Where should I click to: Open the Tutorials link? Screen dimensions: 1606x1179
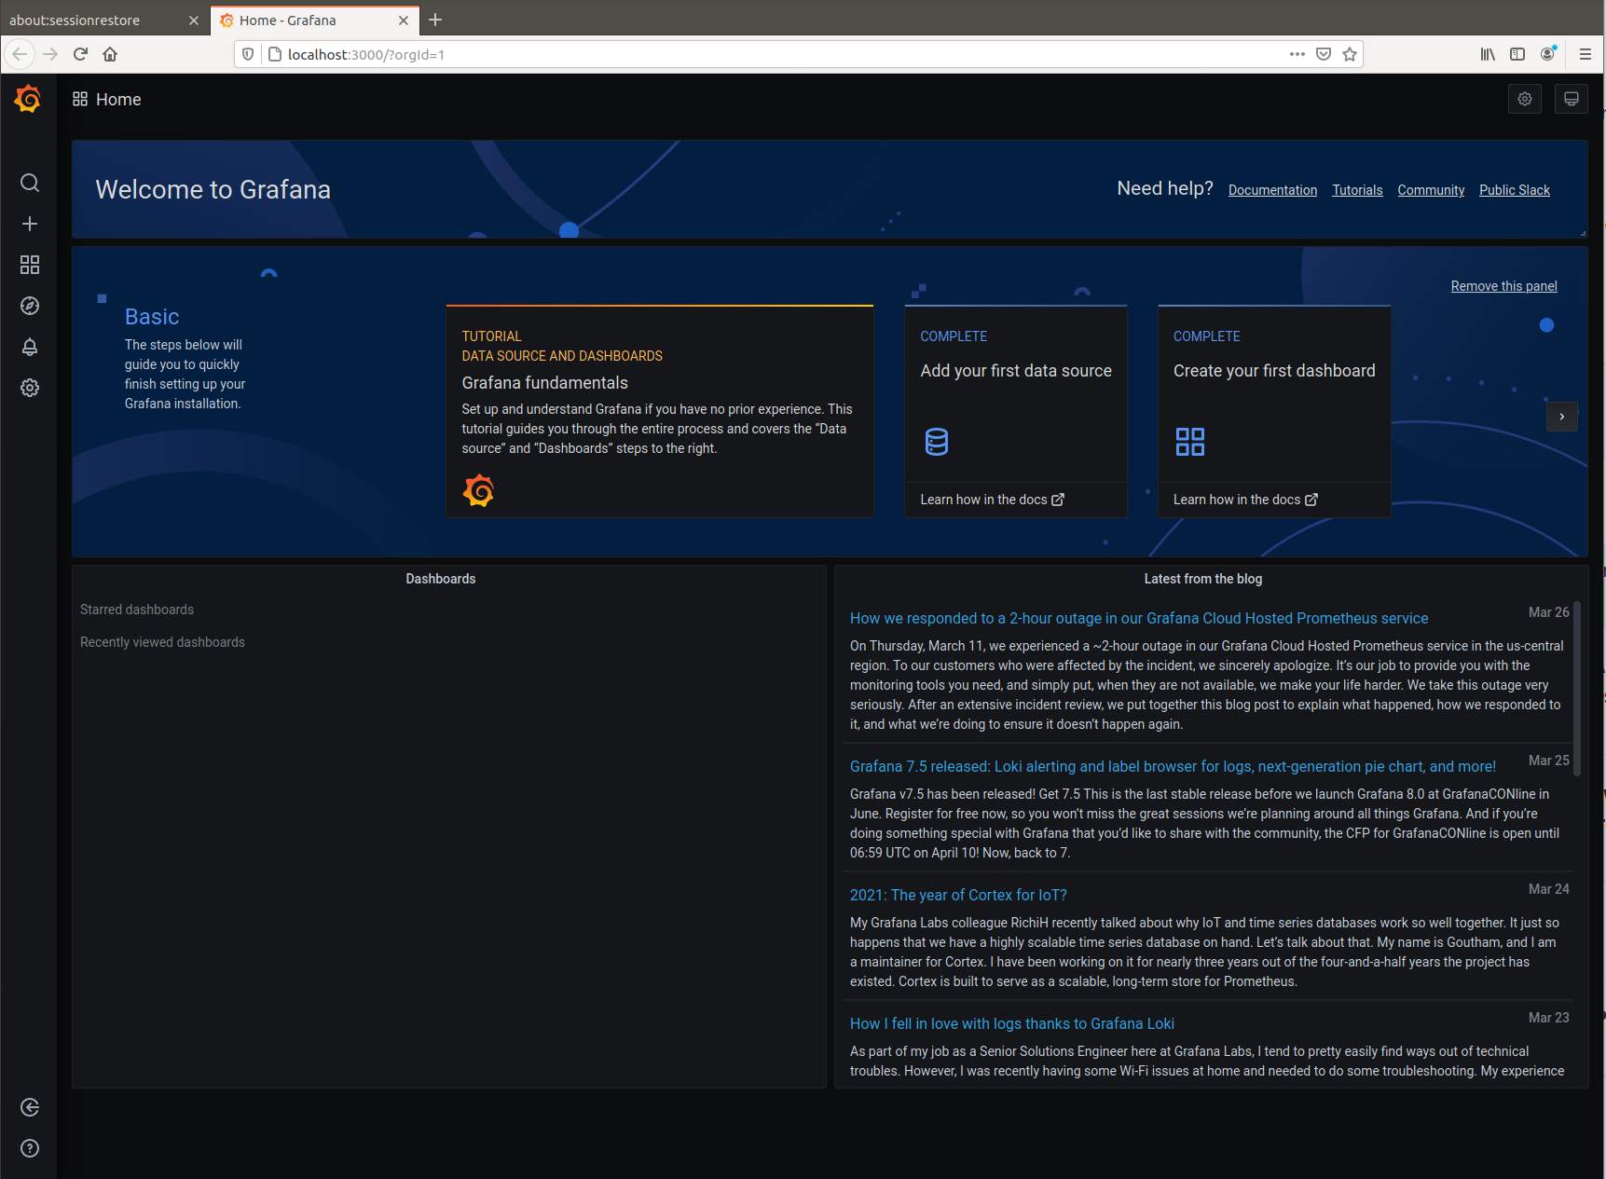tap(1357, 190)
